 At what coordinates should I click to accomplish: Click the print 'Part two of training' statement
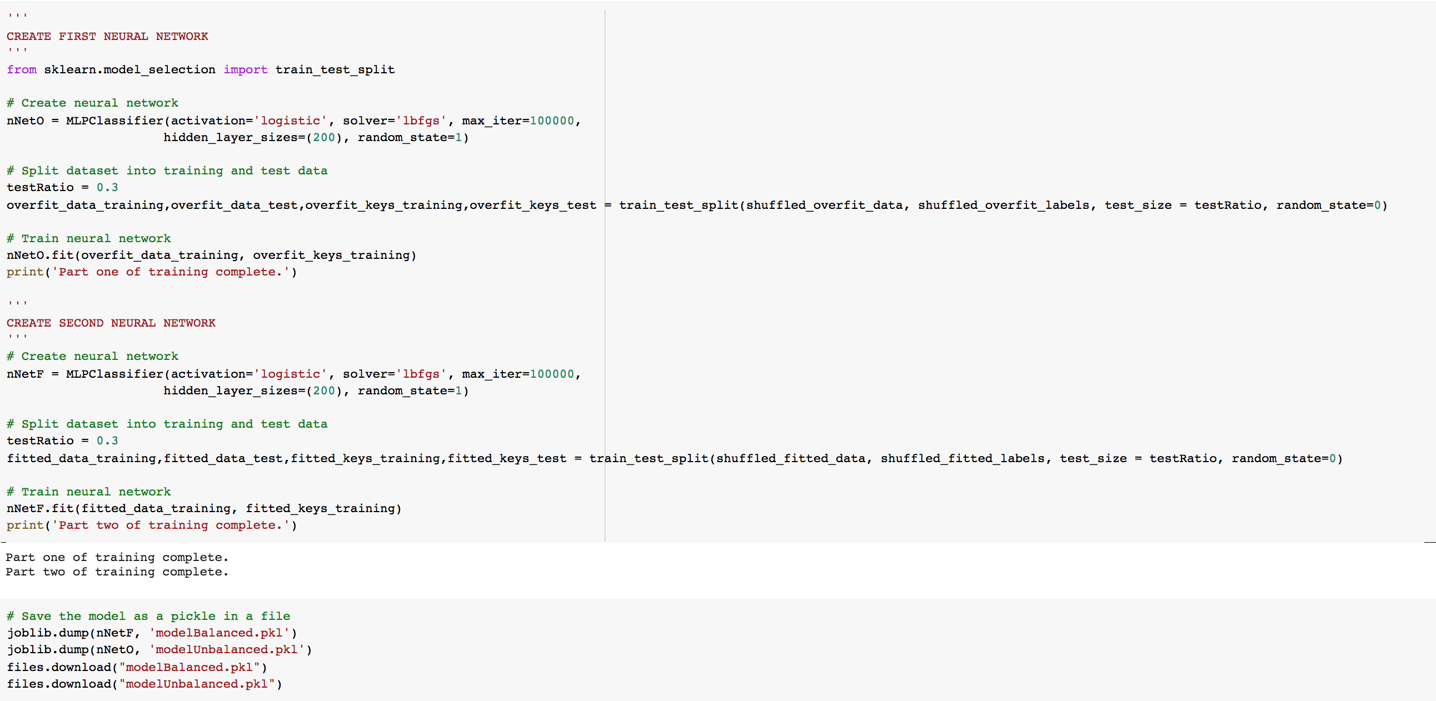tap(151, 525)
